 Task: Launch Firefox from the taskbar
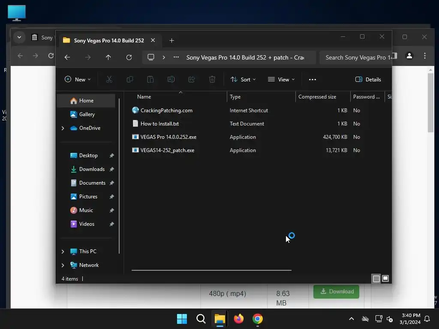[x=238, y=319]
